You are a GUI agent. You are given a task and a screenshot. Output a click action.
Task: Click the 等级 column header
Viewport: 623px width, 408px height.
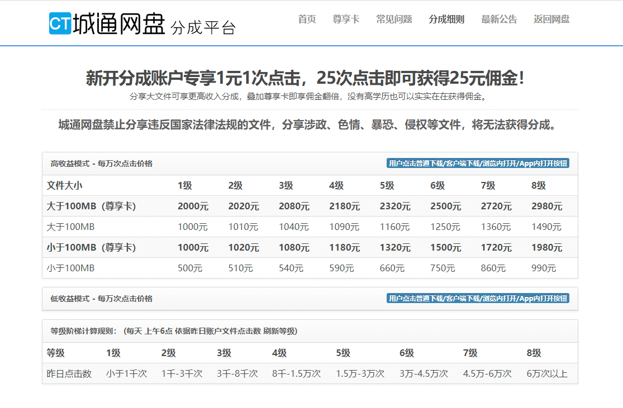(x=56, y=353)
